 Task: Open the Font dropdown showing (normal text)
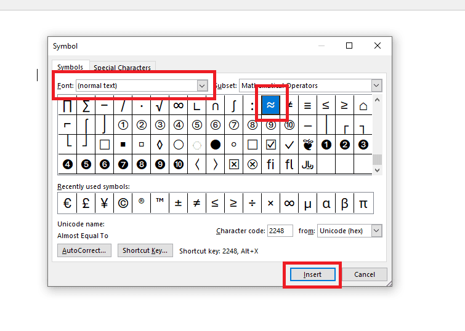pyautogui.click(x=142, y=86)
